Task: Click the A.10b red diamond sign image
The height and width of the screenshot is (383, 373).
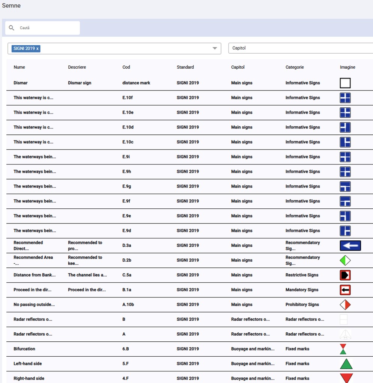Action: 345,305
